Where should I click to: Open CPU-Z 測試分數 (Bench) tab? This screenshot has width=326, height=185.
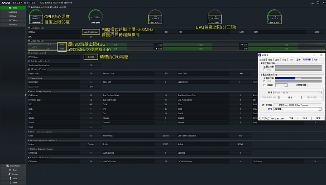[x=307, y=59]
